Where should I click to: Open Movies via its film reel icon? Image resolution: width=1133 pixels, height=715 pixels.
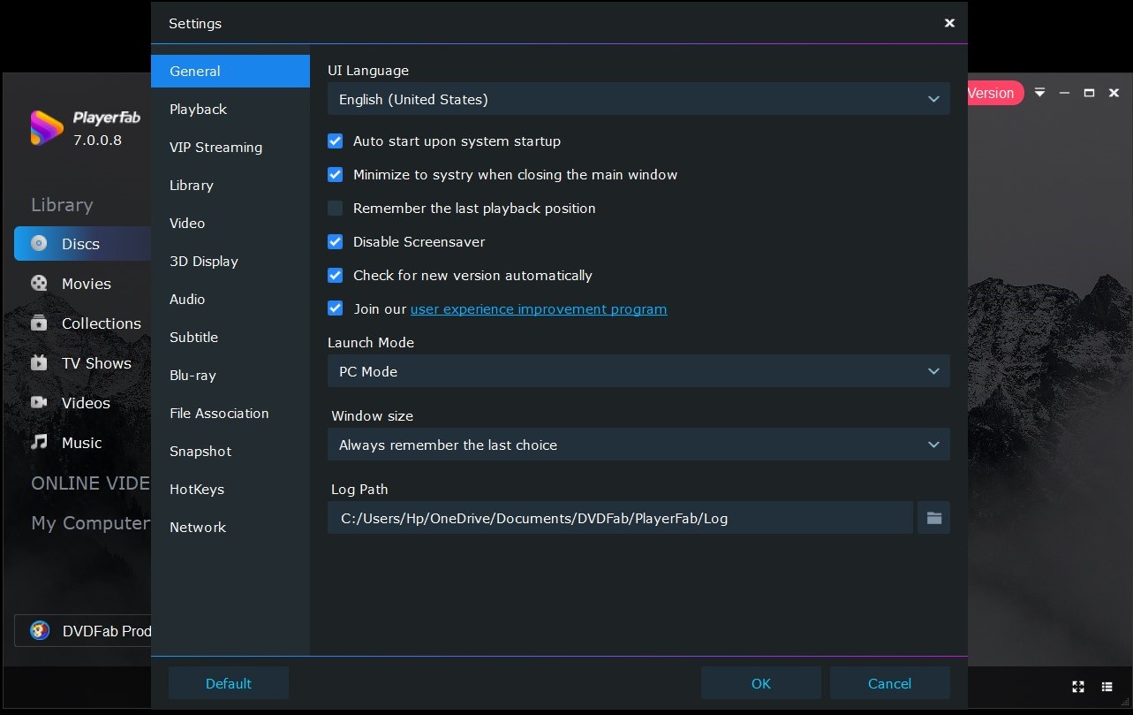click(39, 284)
